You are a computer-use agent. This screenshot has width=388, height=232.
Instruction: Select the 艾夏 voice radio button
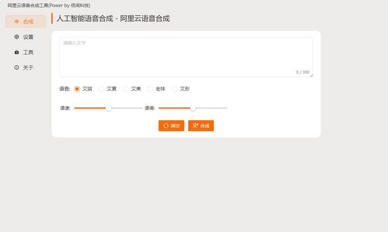pos(101,89)
